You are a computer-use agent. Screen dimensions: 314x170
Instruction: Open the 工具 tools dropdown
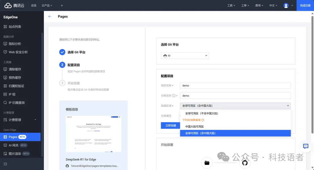pos(231,6)
